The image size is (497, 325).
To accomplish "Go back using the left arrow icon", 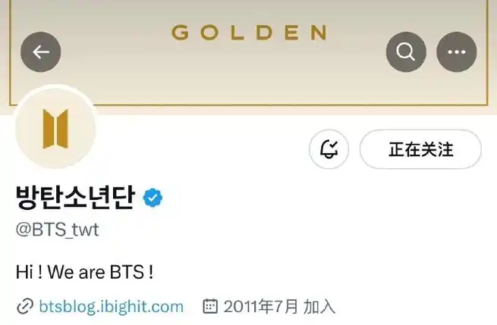I will [40, 52].
